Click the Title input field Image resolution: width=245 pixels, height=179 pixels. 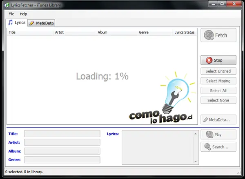pyautogui.click(x=62, y=134)
